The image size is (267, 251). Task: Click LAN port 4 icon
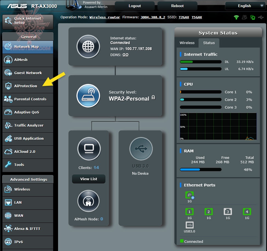click(247, 212)
